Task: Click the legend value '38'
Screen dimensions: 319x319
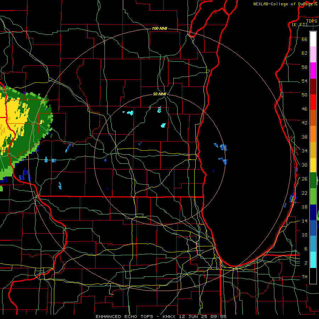Action: pyautogui.click(x=304, y=137)
